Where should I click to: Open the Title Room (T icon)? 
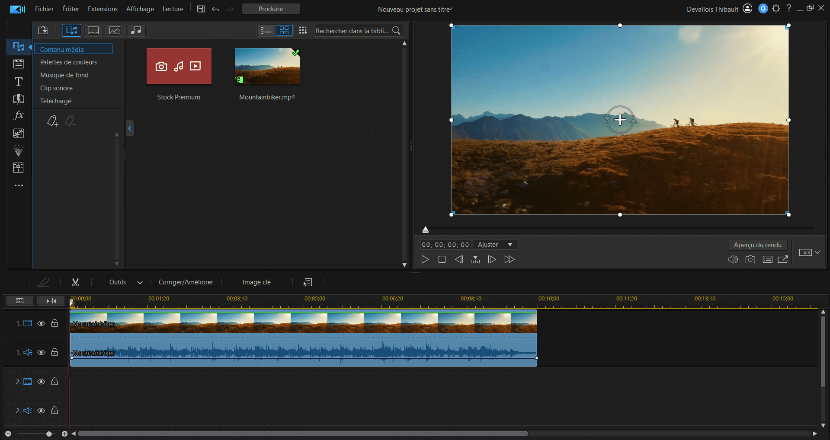(x=19, y=81)
